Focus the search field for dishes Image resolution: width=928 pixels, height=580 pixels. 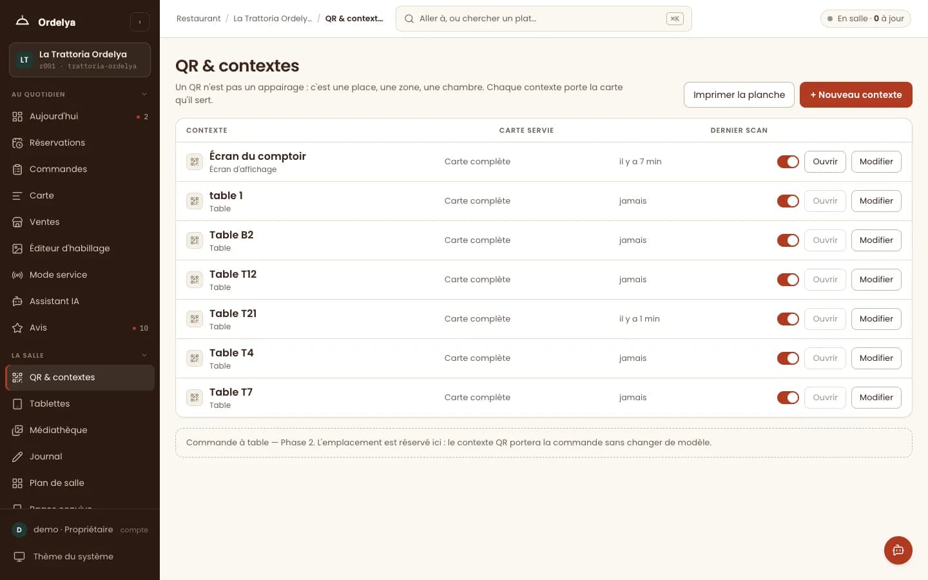(x=543, y=19)
